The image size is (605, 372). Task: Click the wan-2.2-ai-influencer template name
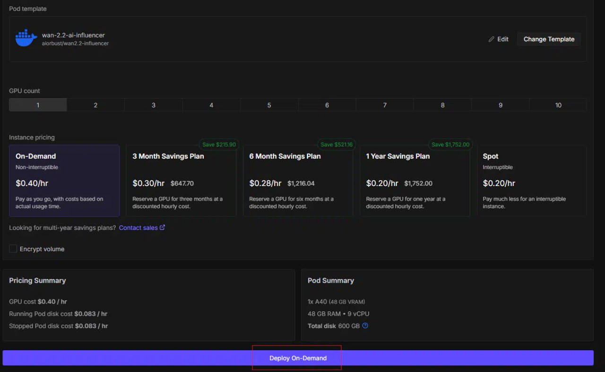73,35
